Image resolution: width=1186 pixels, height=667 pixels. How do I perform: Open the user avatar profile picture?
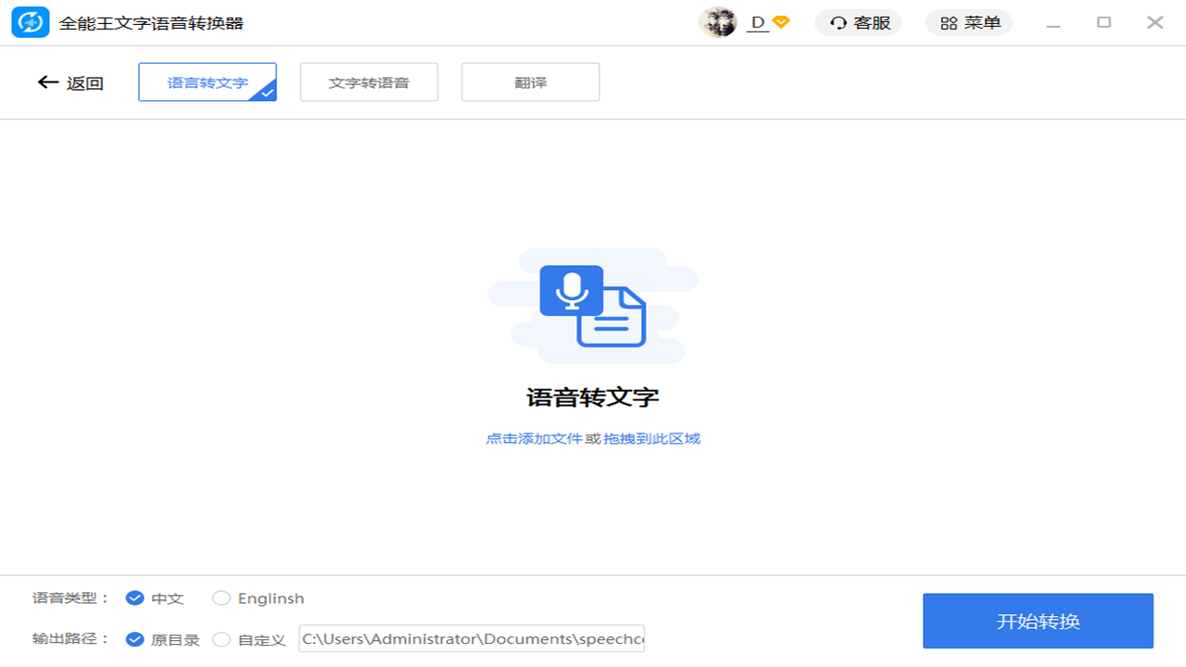pos(718,21)
